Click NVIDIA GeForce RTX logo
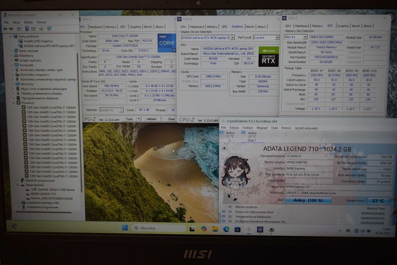The width and height of the screenshot is (397, 265). point(268,57)
